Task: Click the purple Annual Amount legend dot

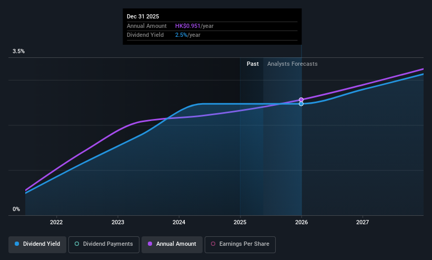Action: click(x=150, y=244)
